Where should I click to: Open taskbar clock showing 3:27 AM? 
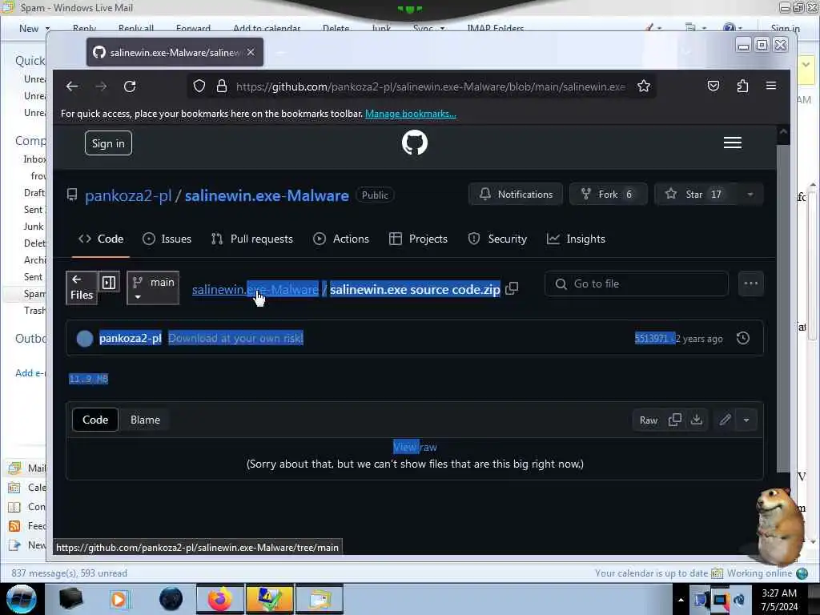point(779,600)
